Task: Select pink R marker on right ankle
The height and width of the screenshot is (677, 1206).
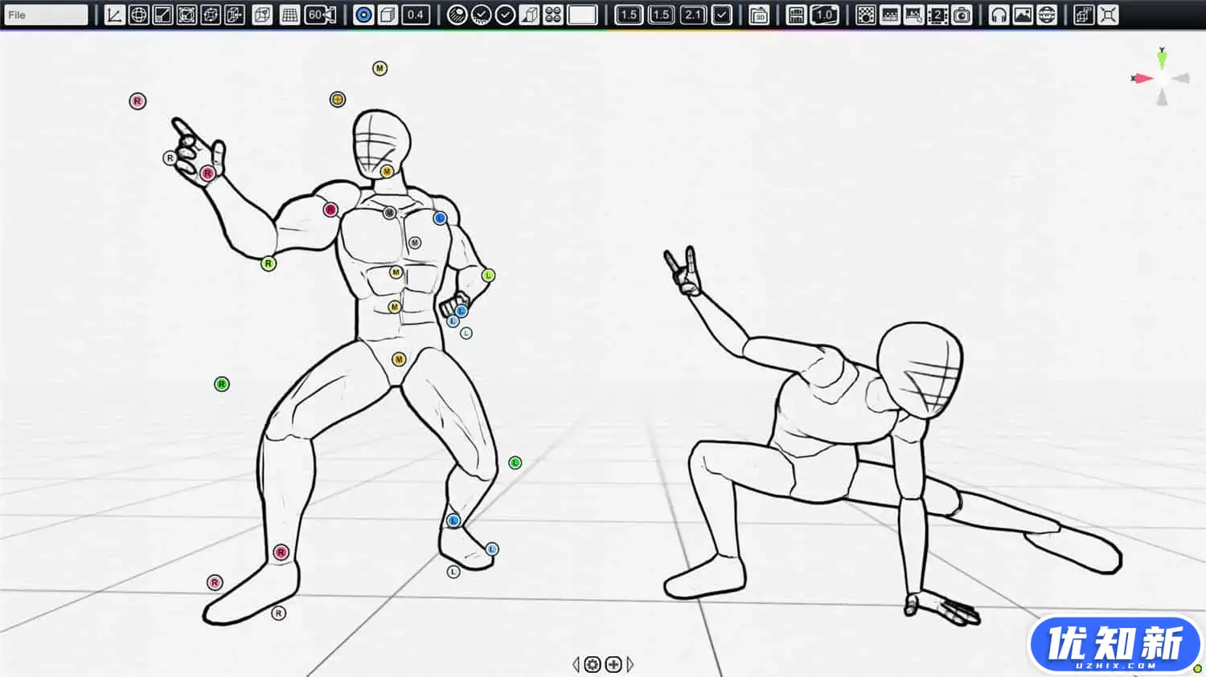Action: click(x=281, y=553)
